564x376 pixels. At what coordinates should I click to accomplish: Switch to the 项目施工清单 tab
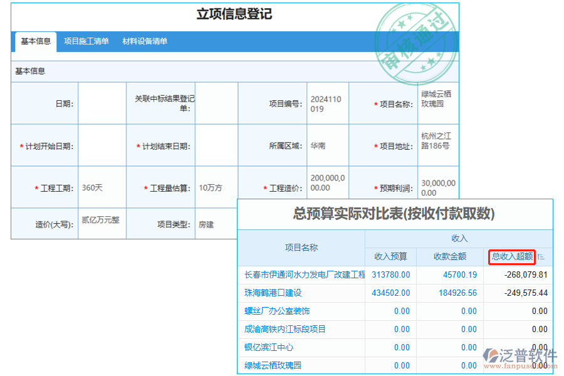coord(88,42)
